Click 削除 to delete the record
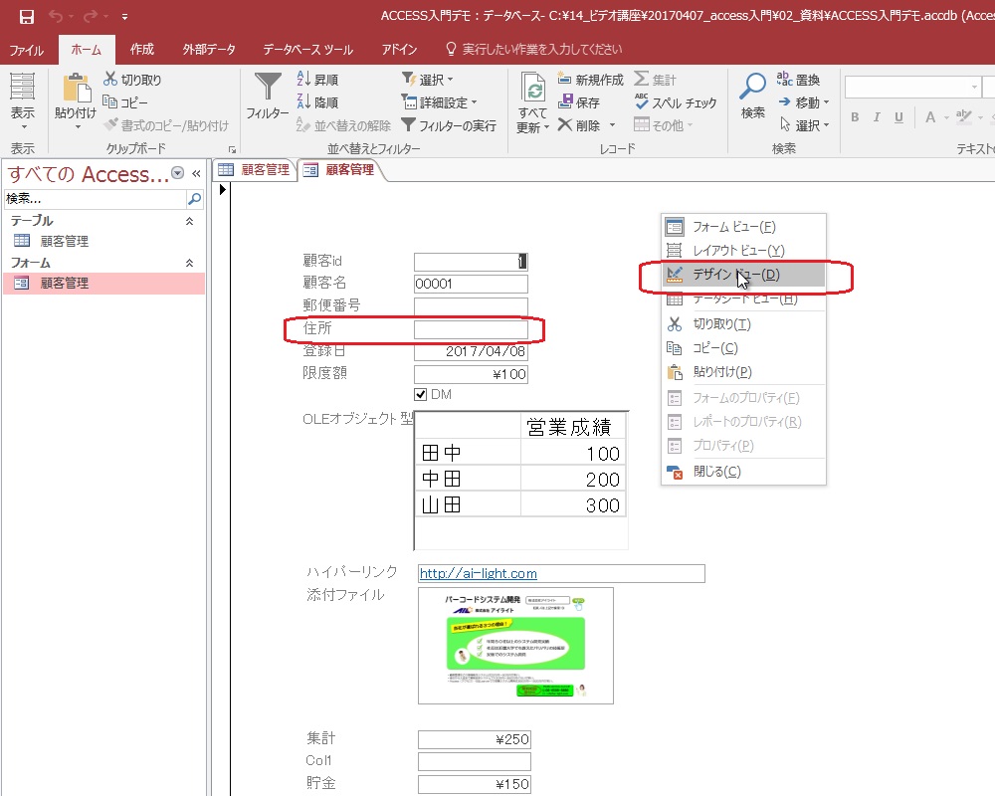 579,125
